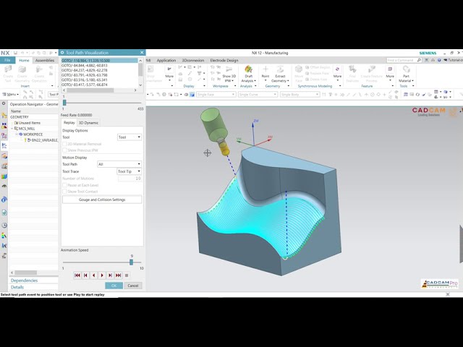Click the help question mark icon
The height and width of the screenshot is (347, 463).
[439, 60]
